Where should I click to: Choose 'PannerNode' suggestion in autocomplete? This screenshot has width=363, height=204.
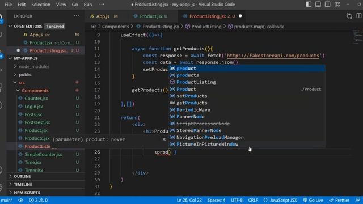point(247,117)
